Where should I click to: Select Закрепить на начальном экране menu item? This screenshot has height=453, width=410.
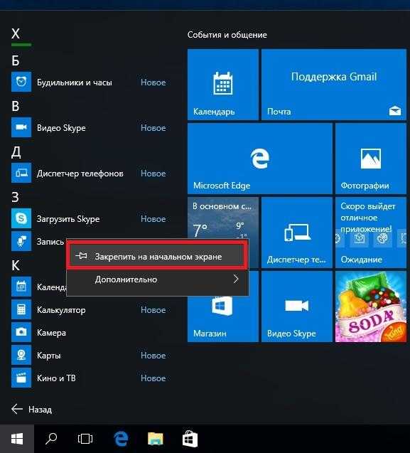click(157, 256)
